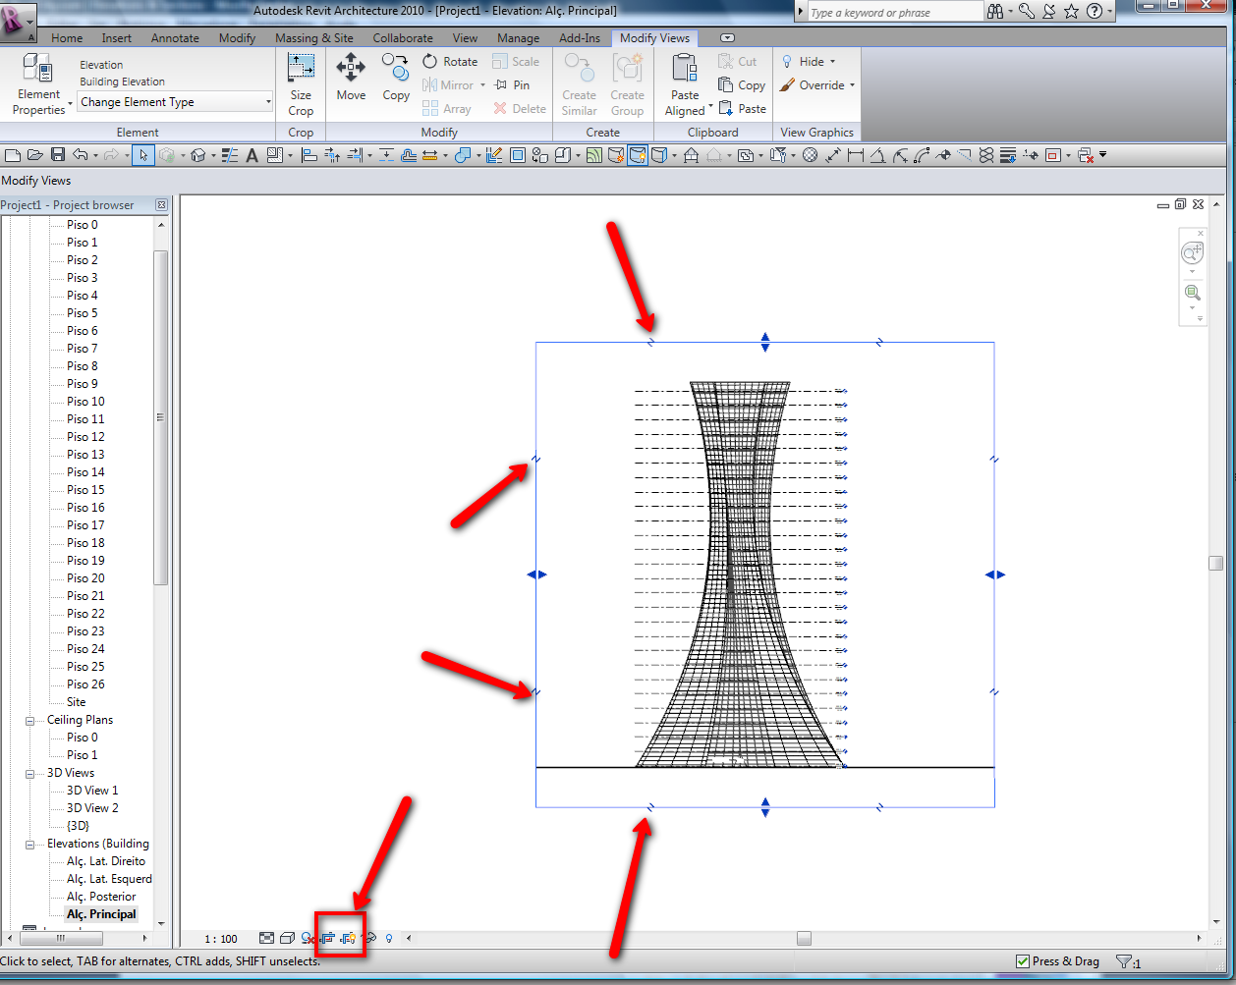The width and height of the screenshot is (1236, 985).
Task: Close the project browser panel
Action: [161, 205]
